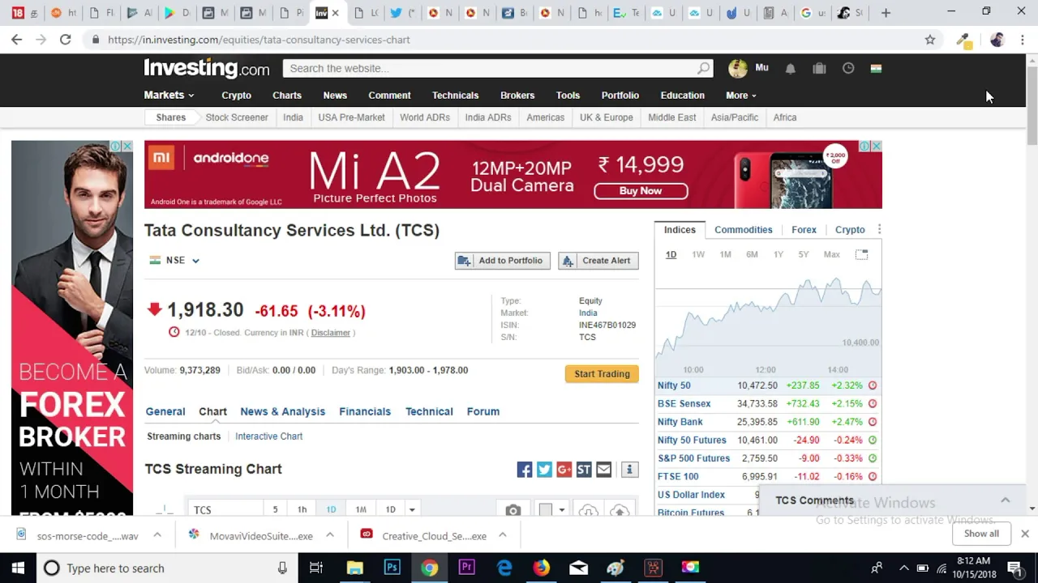Bookmark this page with star icon
This screenshot has height=583, width=1038.
(930, 40)
